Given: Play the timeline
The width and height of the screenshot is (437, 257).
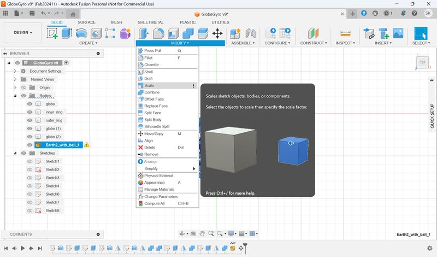Looking at the screenshot, I should point(22,248).
